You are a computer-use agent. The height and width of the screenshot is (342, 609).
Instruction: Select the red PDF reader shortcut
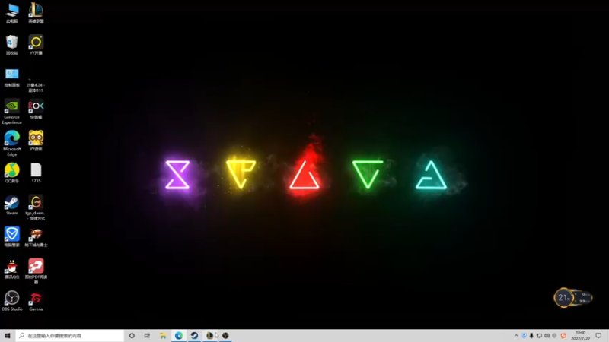36,271
